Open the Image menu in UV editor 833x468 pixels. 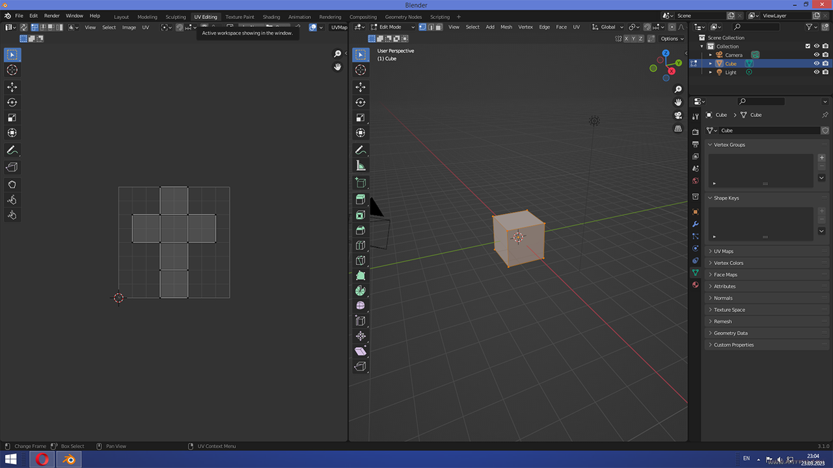pyautogui.click(x=129, y=27)
